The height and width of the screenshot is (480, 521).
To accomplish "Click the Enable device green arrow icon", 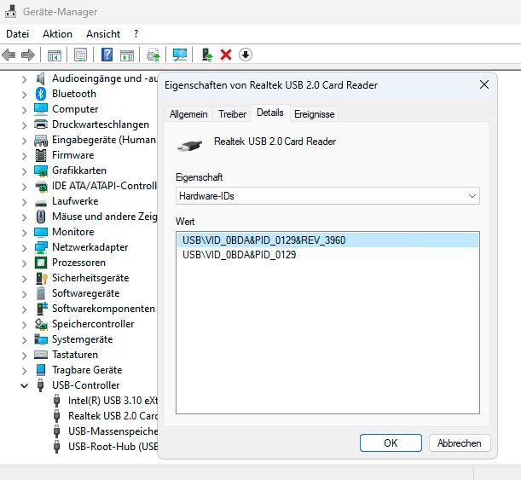I will point(207,55).
